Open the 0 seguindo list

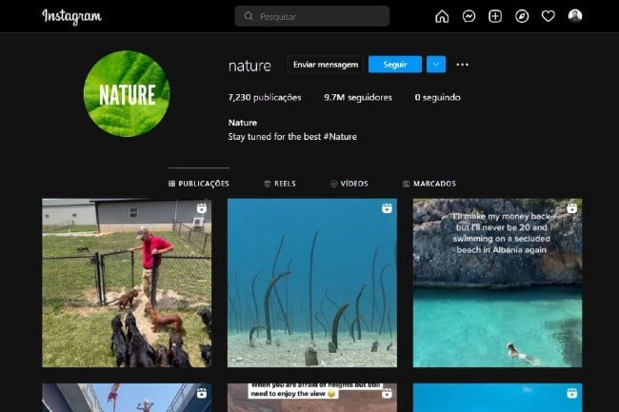pos(437,97)
